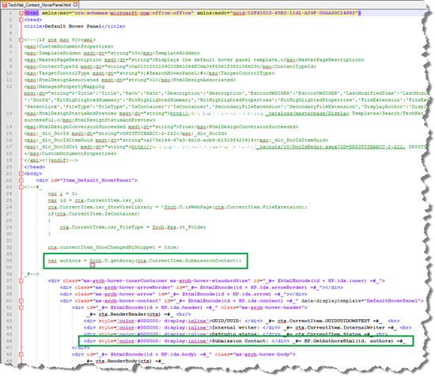This screenshot has height=376, width=435.
Task: Close the TechNet_Content_HoverPanel.html tab
Action: coord(75,5)
